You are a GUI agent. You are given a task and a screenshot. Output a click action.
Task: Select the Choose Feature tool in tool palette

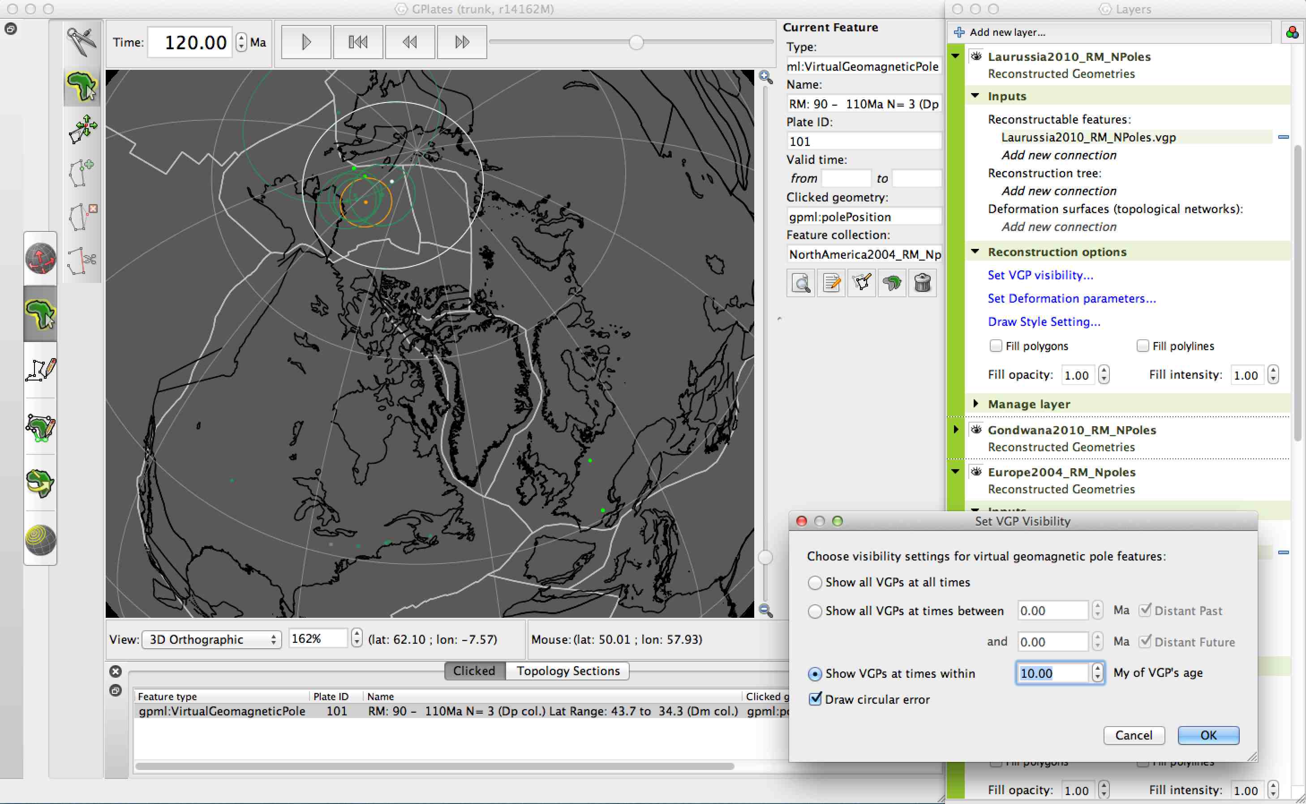tap(82, 86)
